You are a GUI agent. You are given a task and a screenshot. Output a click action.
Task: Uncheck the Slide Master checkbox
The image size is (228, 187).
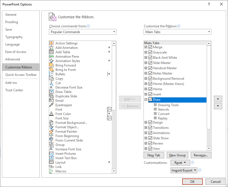150,63
